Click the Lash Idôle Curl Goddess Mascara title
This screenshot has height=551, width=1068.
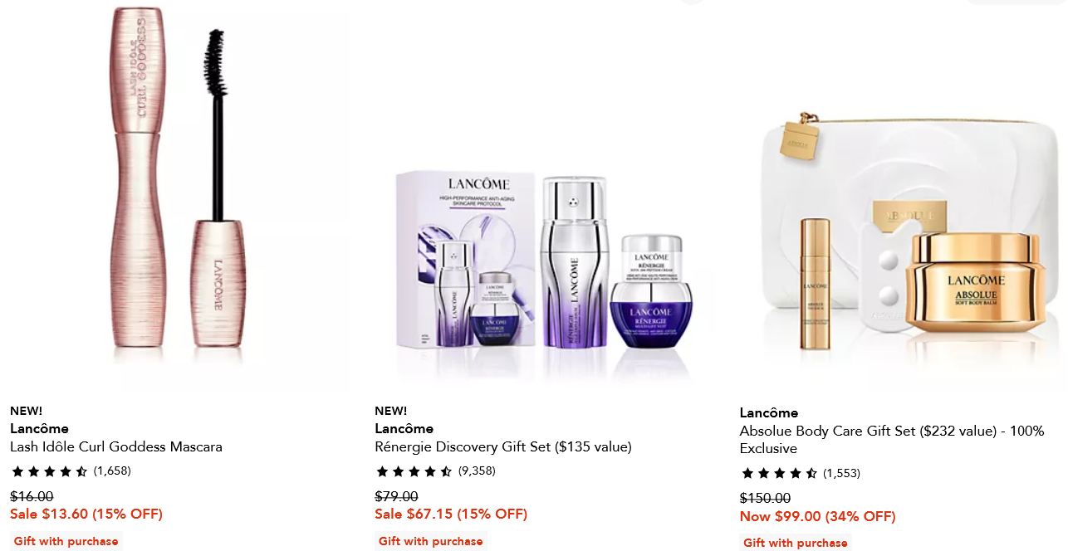(x=116, y=446)
